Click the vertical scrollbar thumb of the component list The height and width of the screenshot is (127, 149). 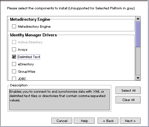click(x=138, y=34)
